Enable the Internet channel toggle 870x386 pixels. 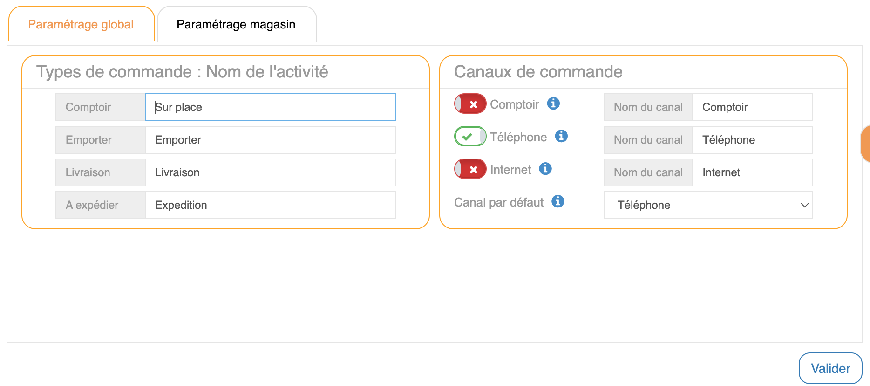[470, 169]
